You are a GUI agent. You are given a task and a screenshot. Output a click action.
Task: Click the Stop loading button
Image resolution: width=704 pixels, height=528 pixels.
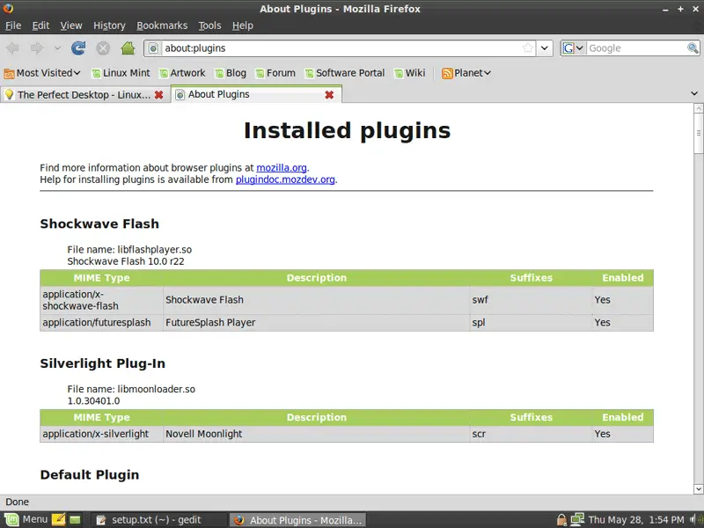pos(103,48)
